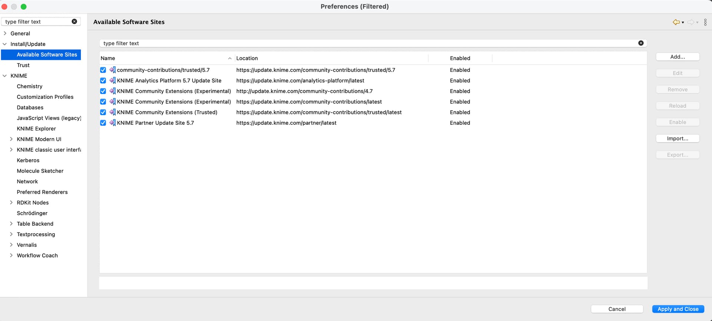Click KNIME Community Extensions (Trusted) site icon

click(112, 112)
